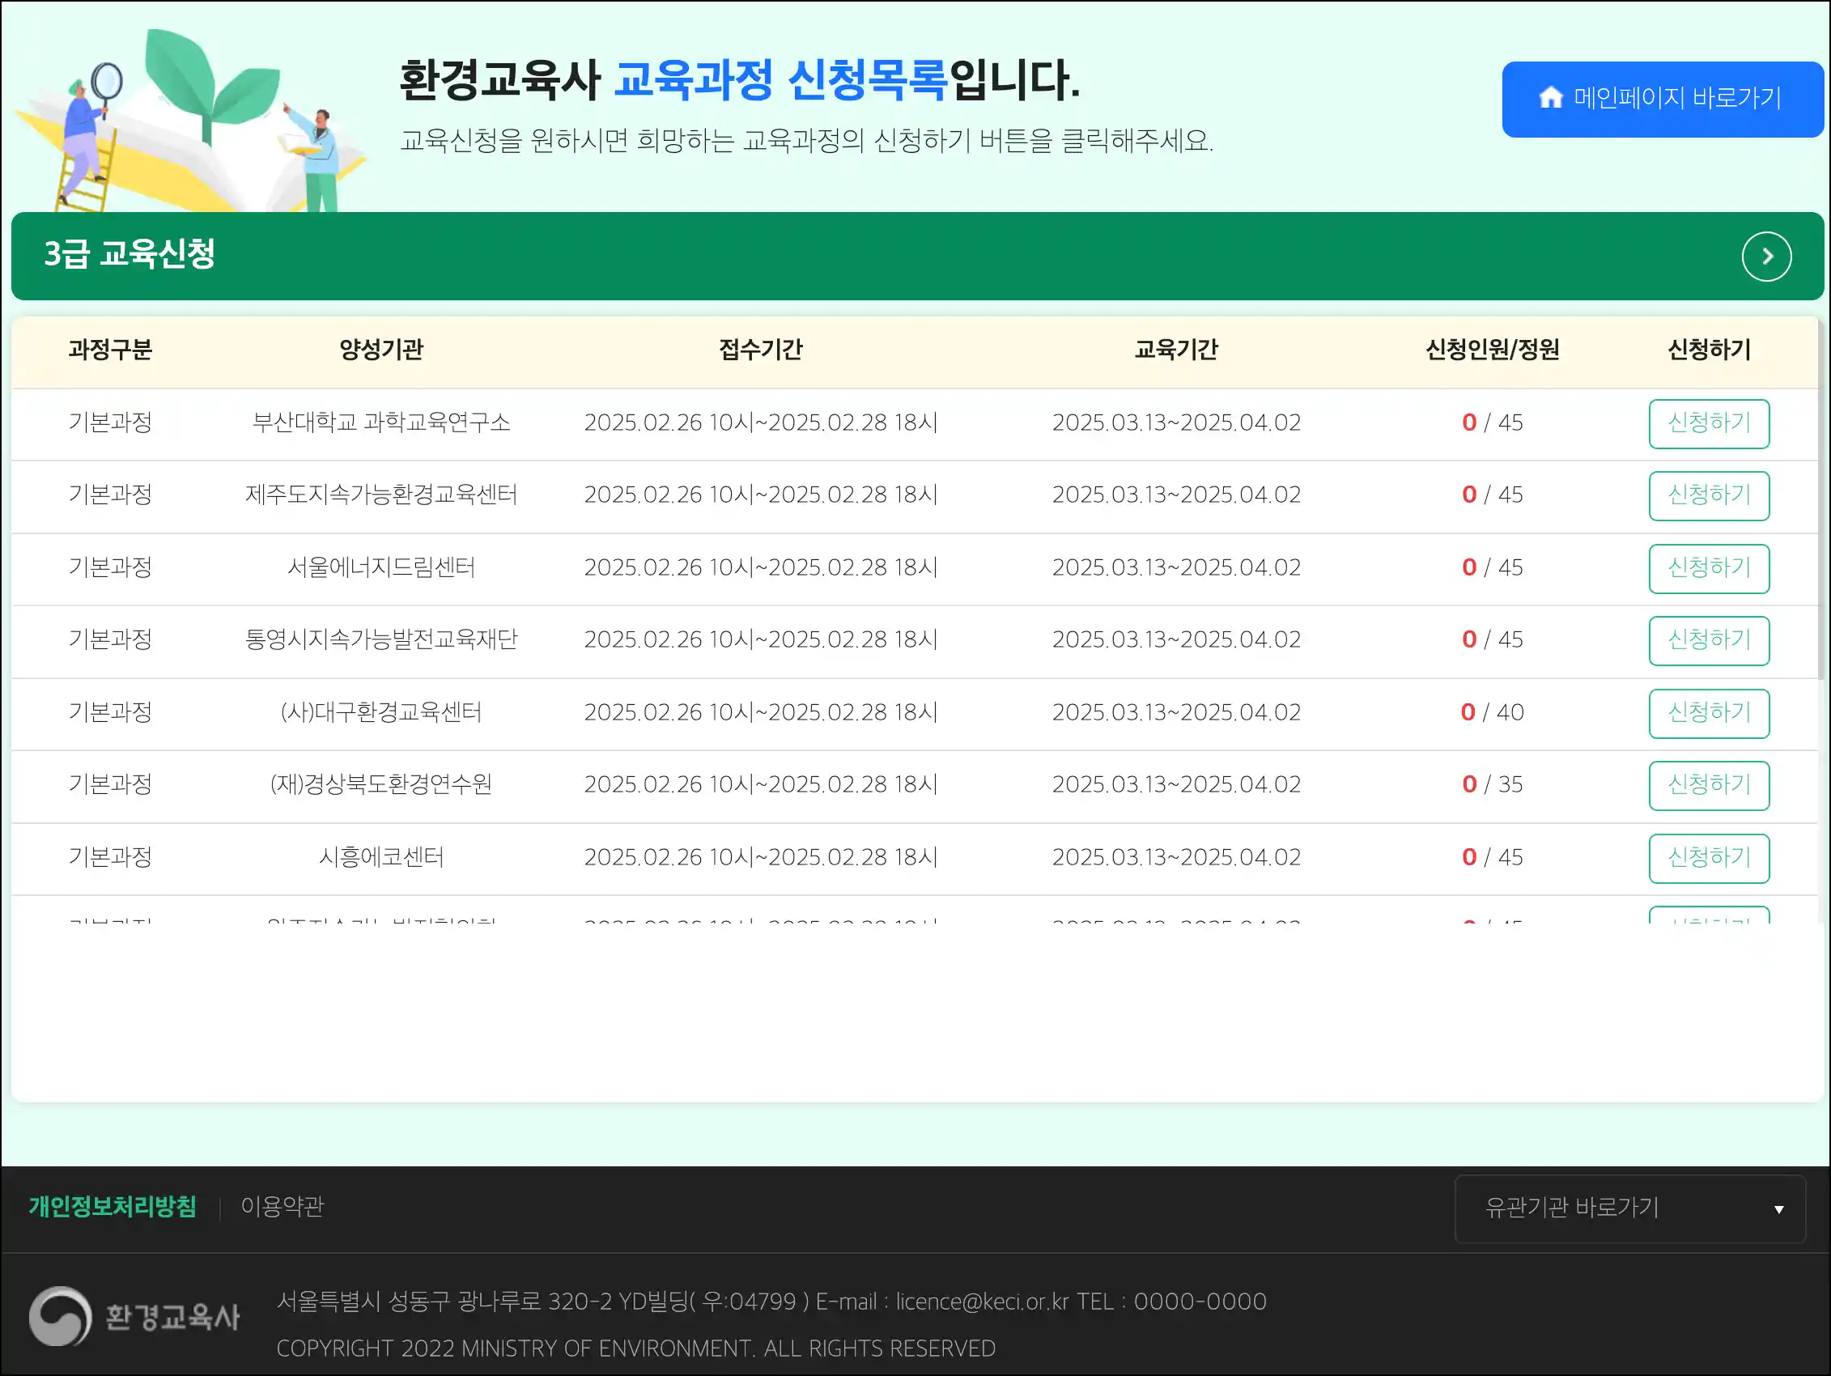This screenshot has width=1831, height=1376.
Task: Click the 환경교육사 footer logo
Action: [x=134, y=1315]
